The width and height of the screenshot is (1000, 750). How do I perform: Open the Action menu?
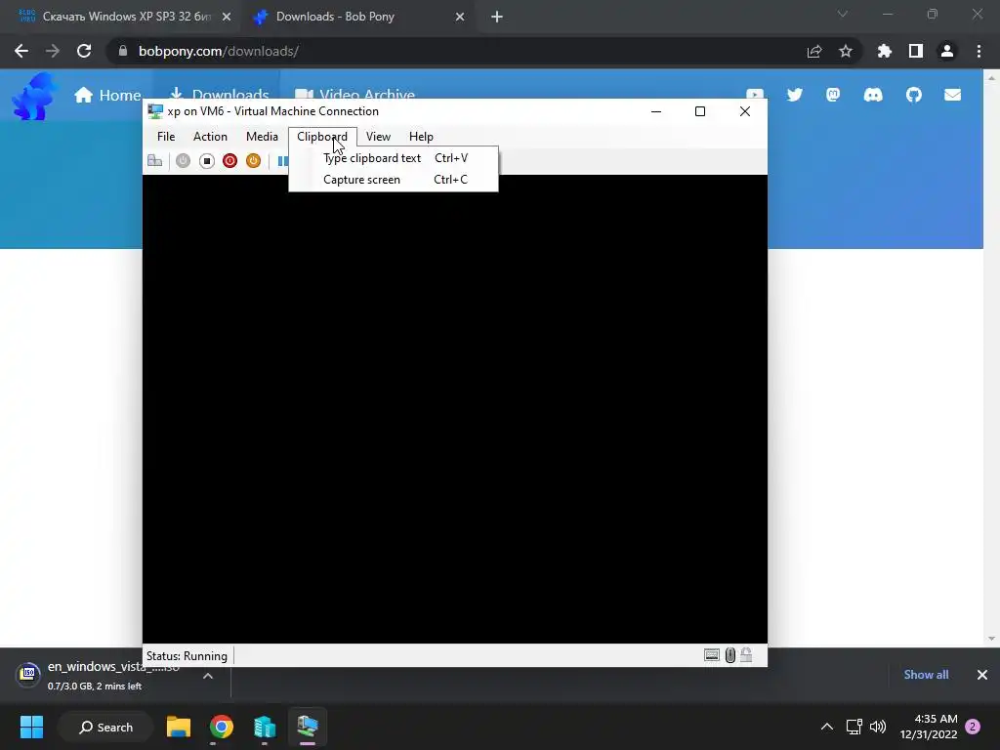point(210,137)
